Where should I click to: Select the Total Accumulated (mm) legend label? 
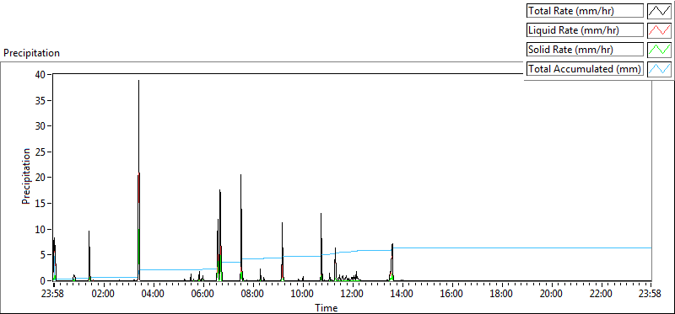click(x=585, y=69)
